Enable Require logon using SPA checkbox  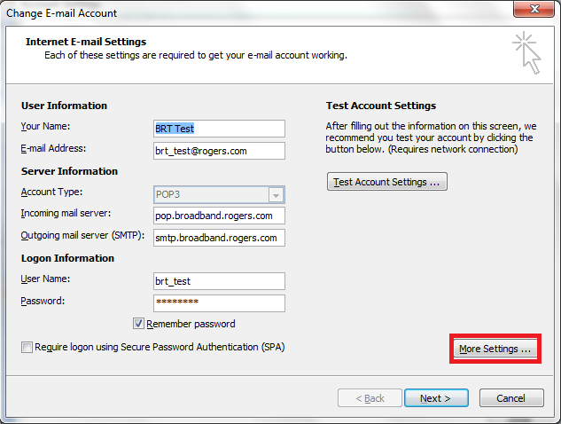(27, 347)
